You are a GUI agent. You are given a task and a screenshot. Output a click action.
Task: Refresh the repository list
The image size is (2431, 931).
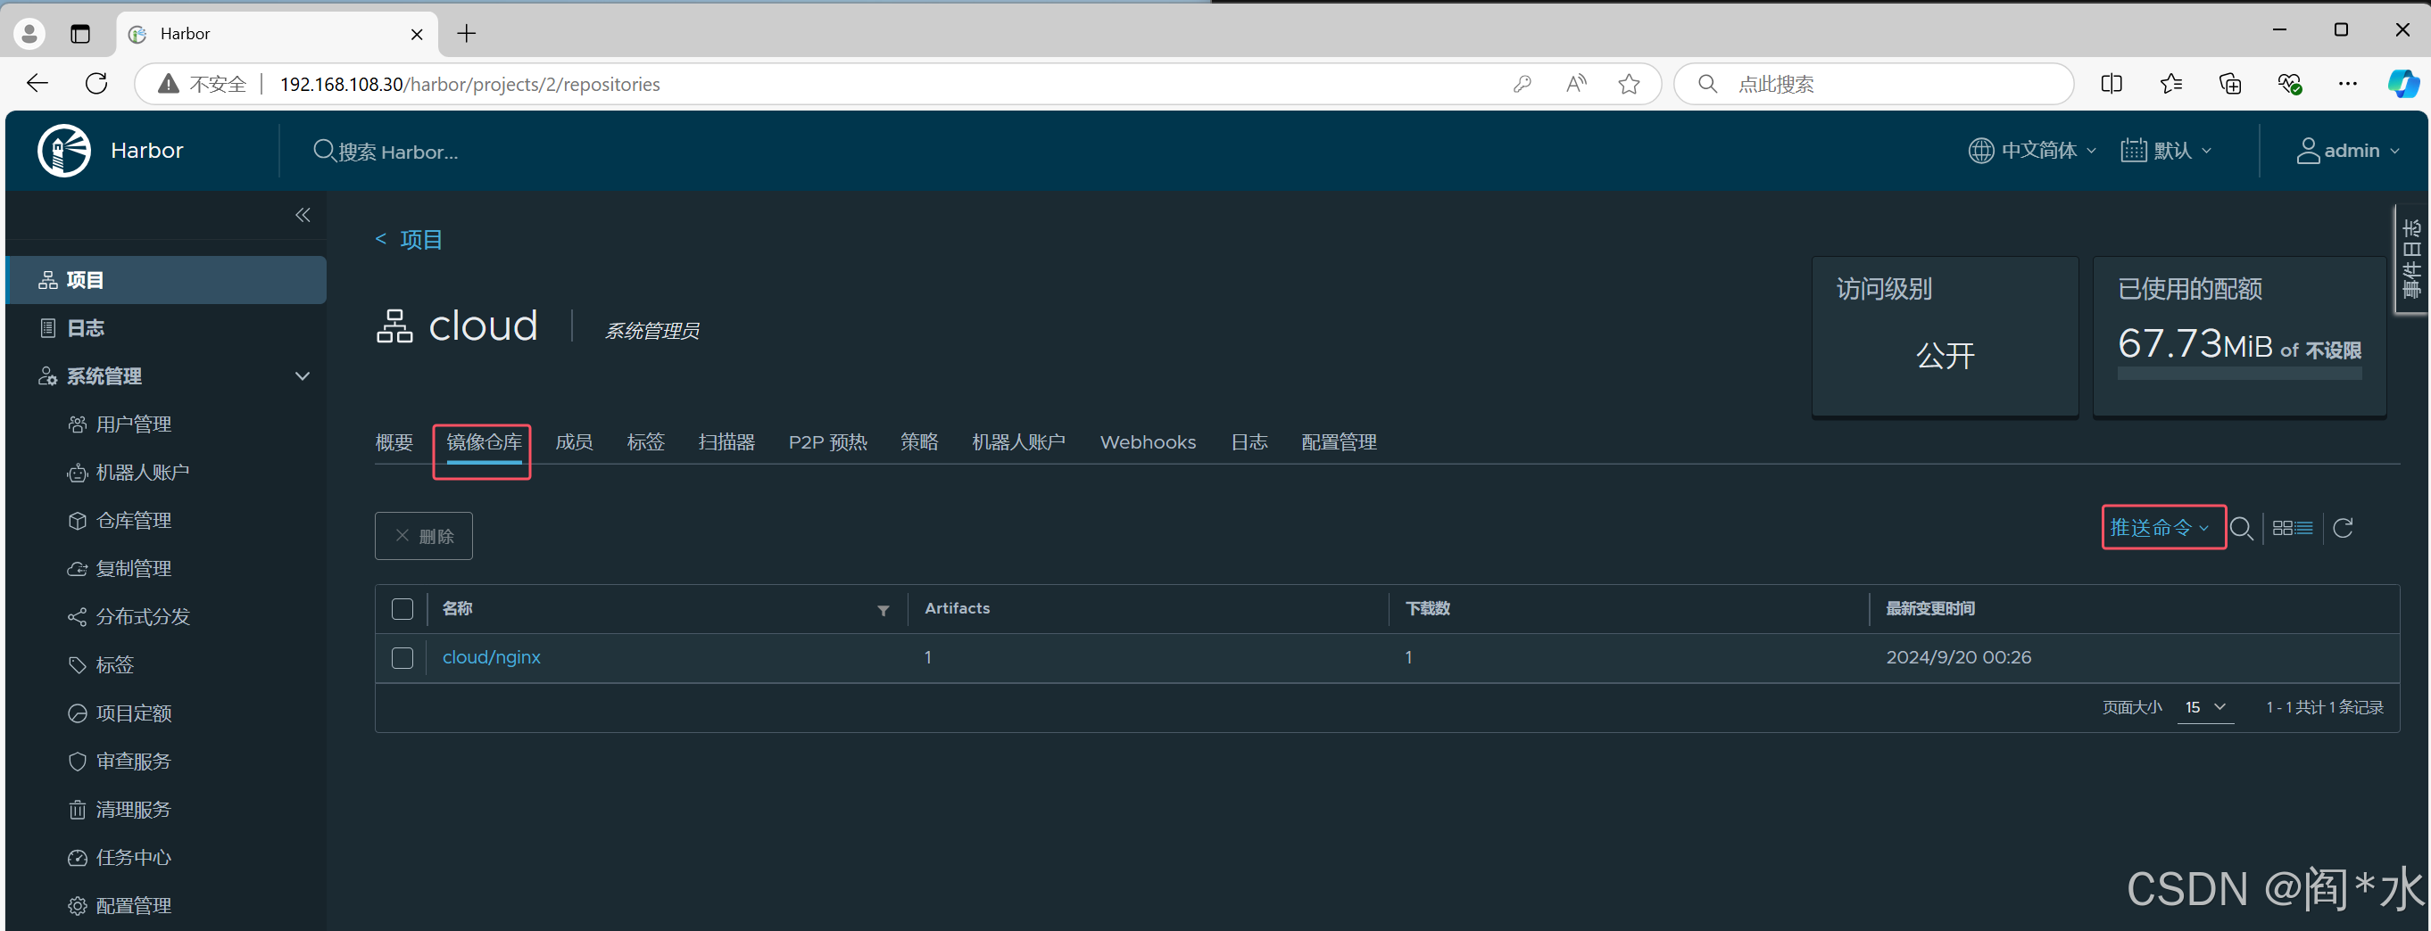click(2343, 528)
